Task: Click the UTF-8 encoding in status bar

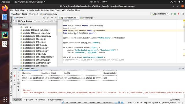Action: [x=140, y=103]
